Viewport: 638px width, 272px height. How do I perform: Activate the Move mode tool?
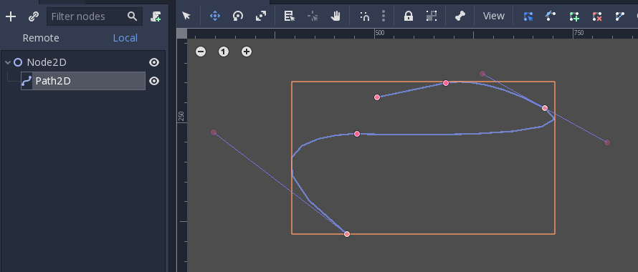(215, 16)
